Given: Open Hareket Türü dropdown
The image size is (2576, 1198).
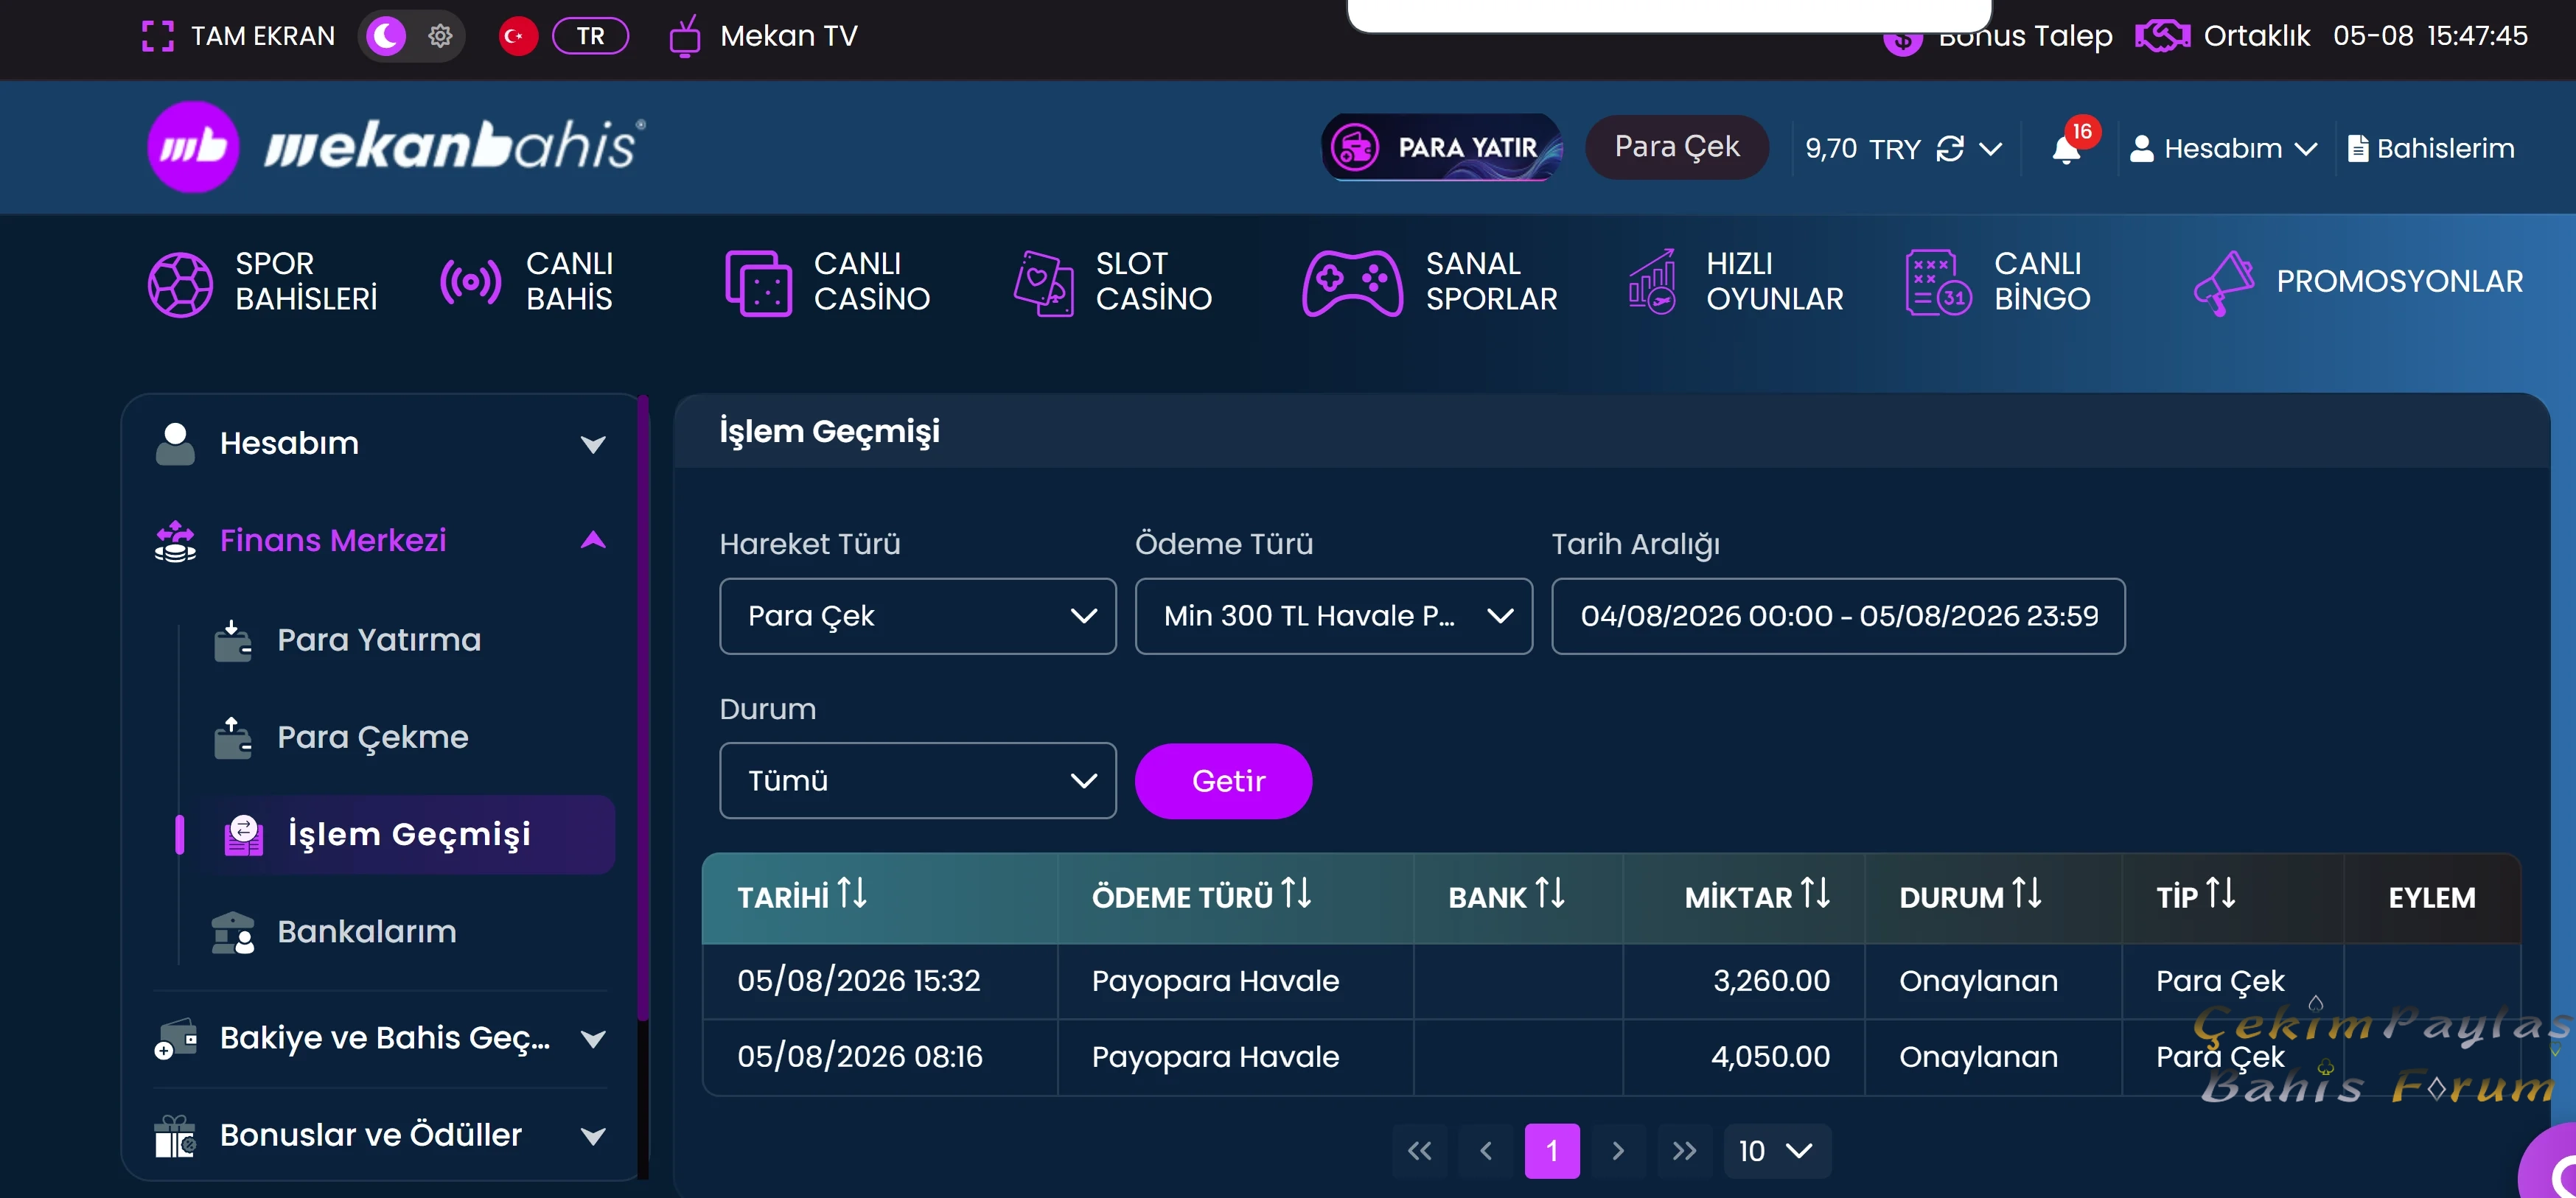Looking at the screenshot, I should (917, 616).
